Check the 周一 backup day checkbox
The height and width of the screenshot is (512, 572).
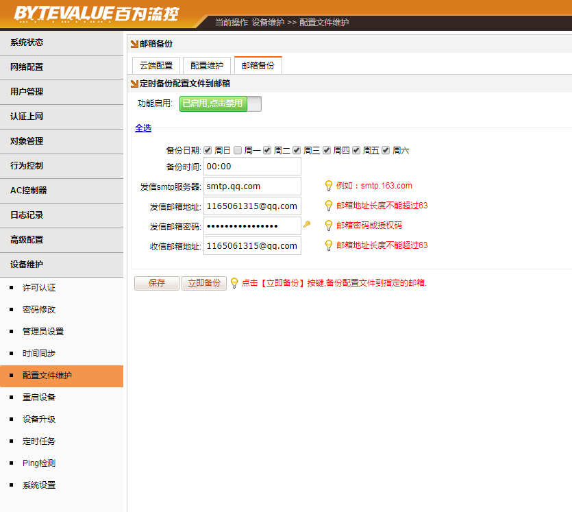237,150
